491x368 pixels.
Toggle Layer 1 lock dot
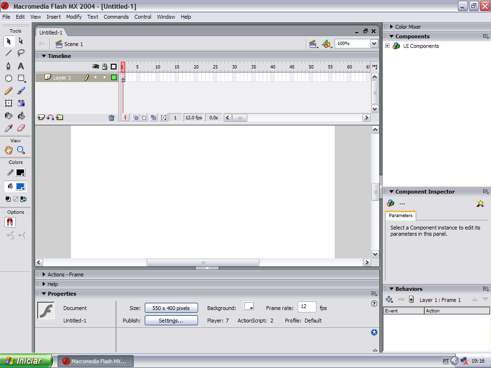[x=105, y=77]
